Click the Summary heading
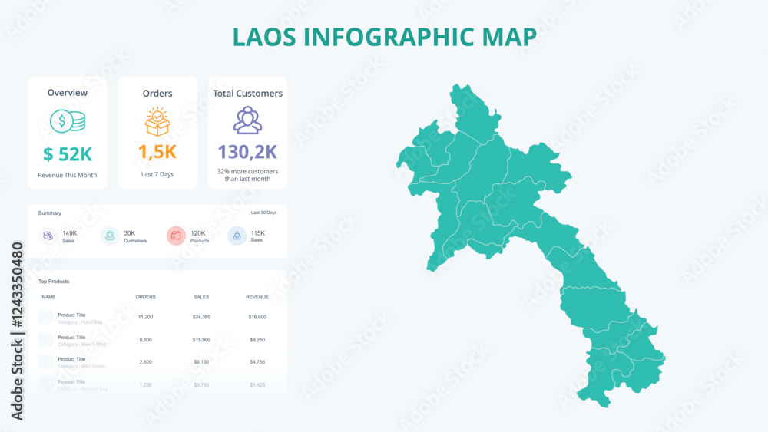 pos(49,213)
